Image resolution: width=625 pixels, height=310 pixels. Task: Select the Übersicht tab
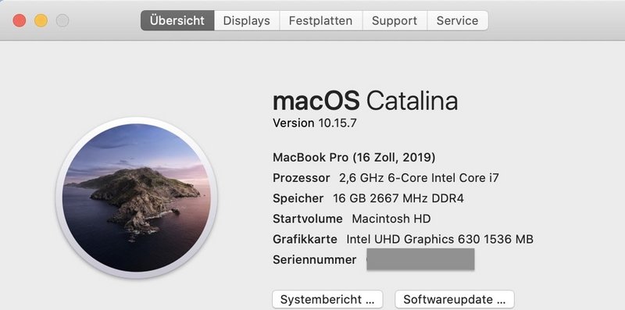click(x=177, y=21)
